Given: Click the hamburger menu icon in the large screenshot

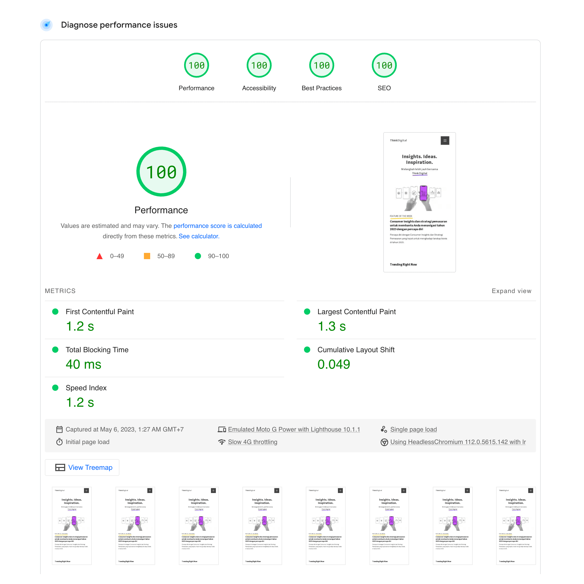Looking at the screenshot, I should coord(445,140).
